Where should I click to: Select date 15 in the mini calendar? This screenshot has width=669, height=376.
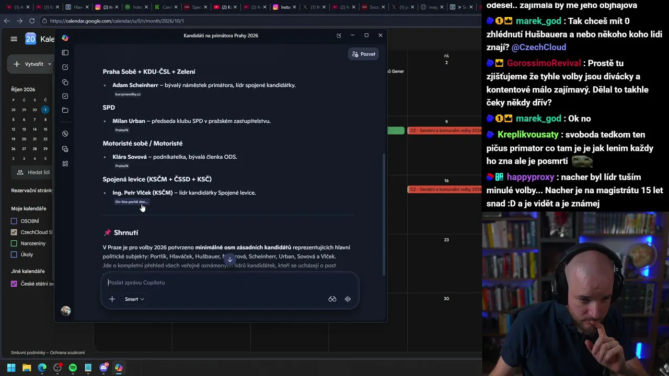(45, 129)
